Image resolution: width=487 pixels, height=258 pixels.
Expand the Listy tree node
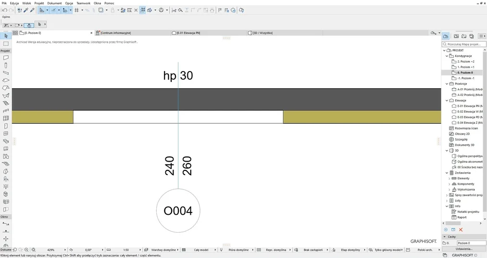[x=447, y=201]
